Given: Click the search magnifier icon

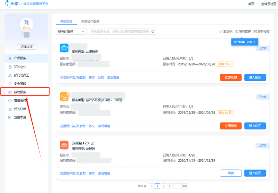Looking at the screenshot, I should [x=153, y=32].
